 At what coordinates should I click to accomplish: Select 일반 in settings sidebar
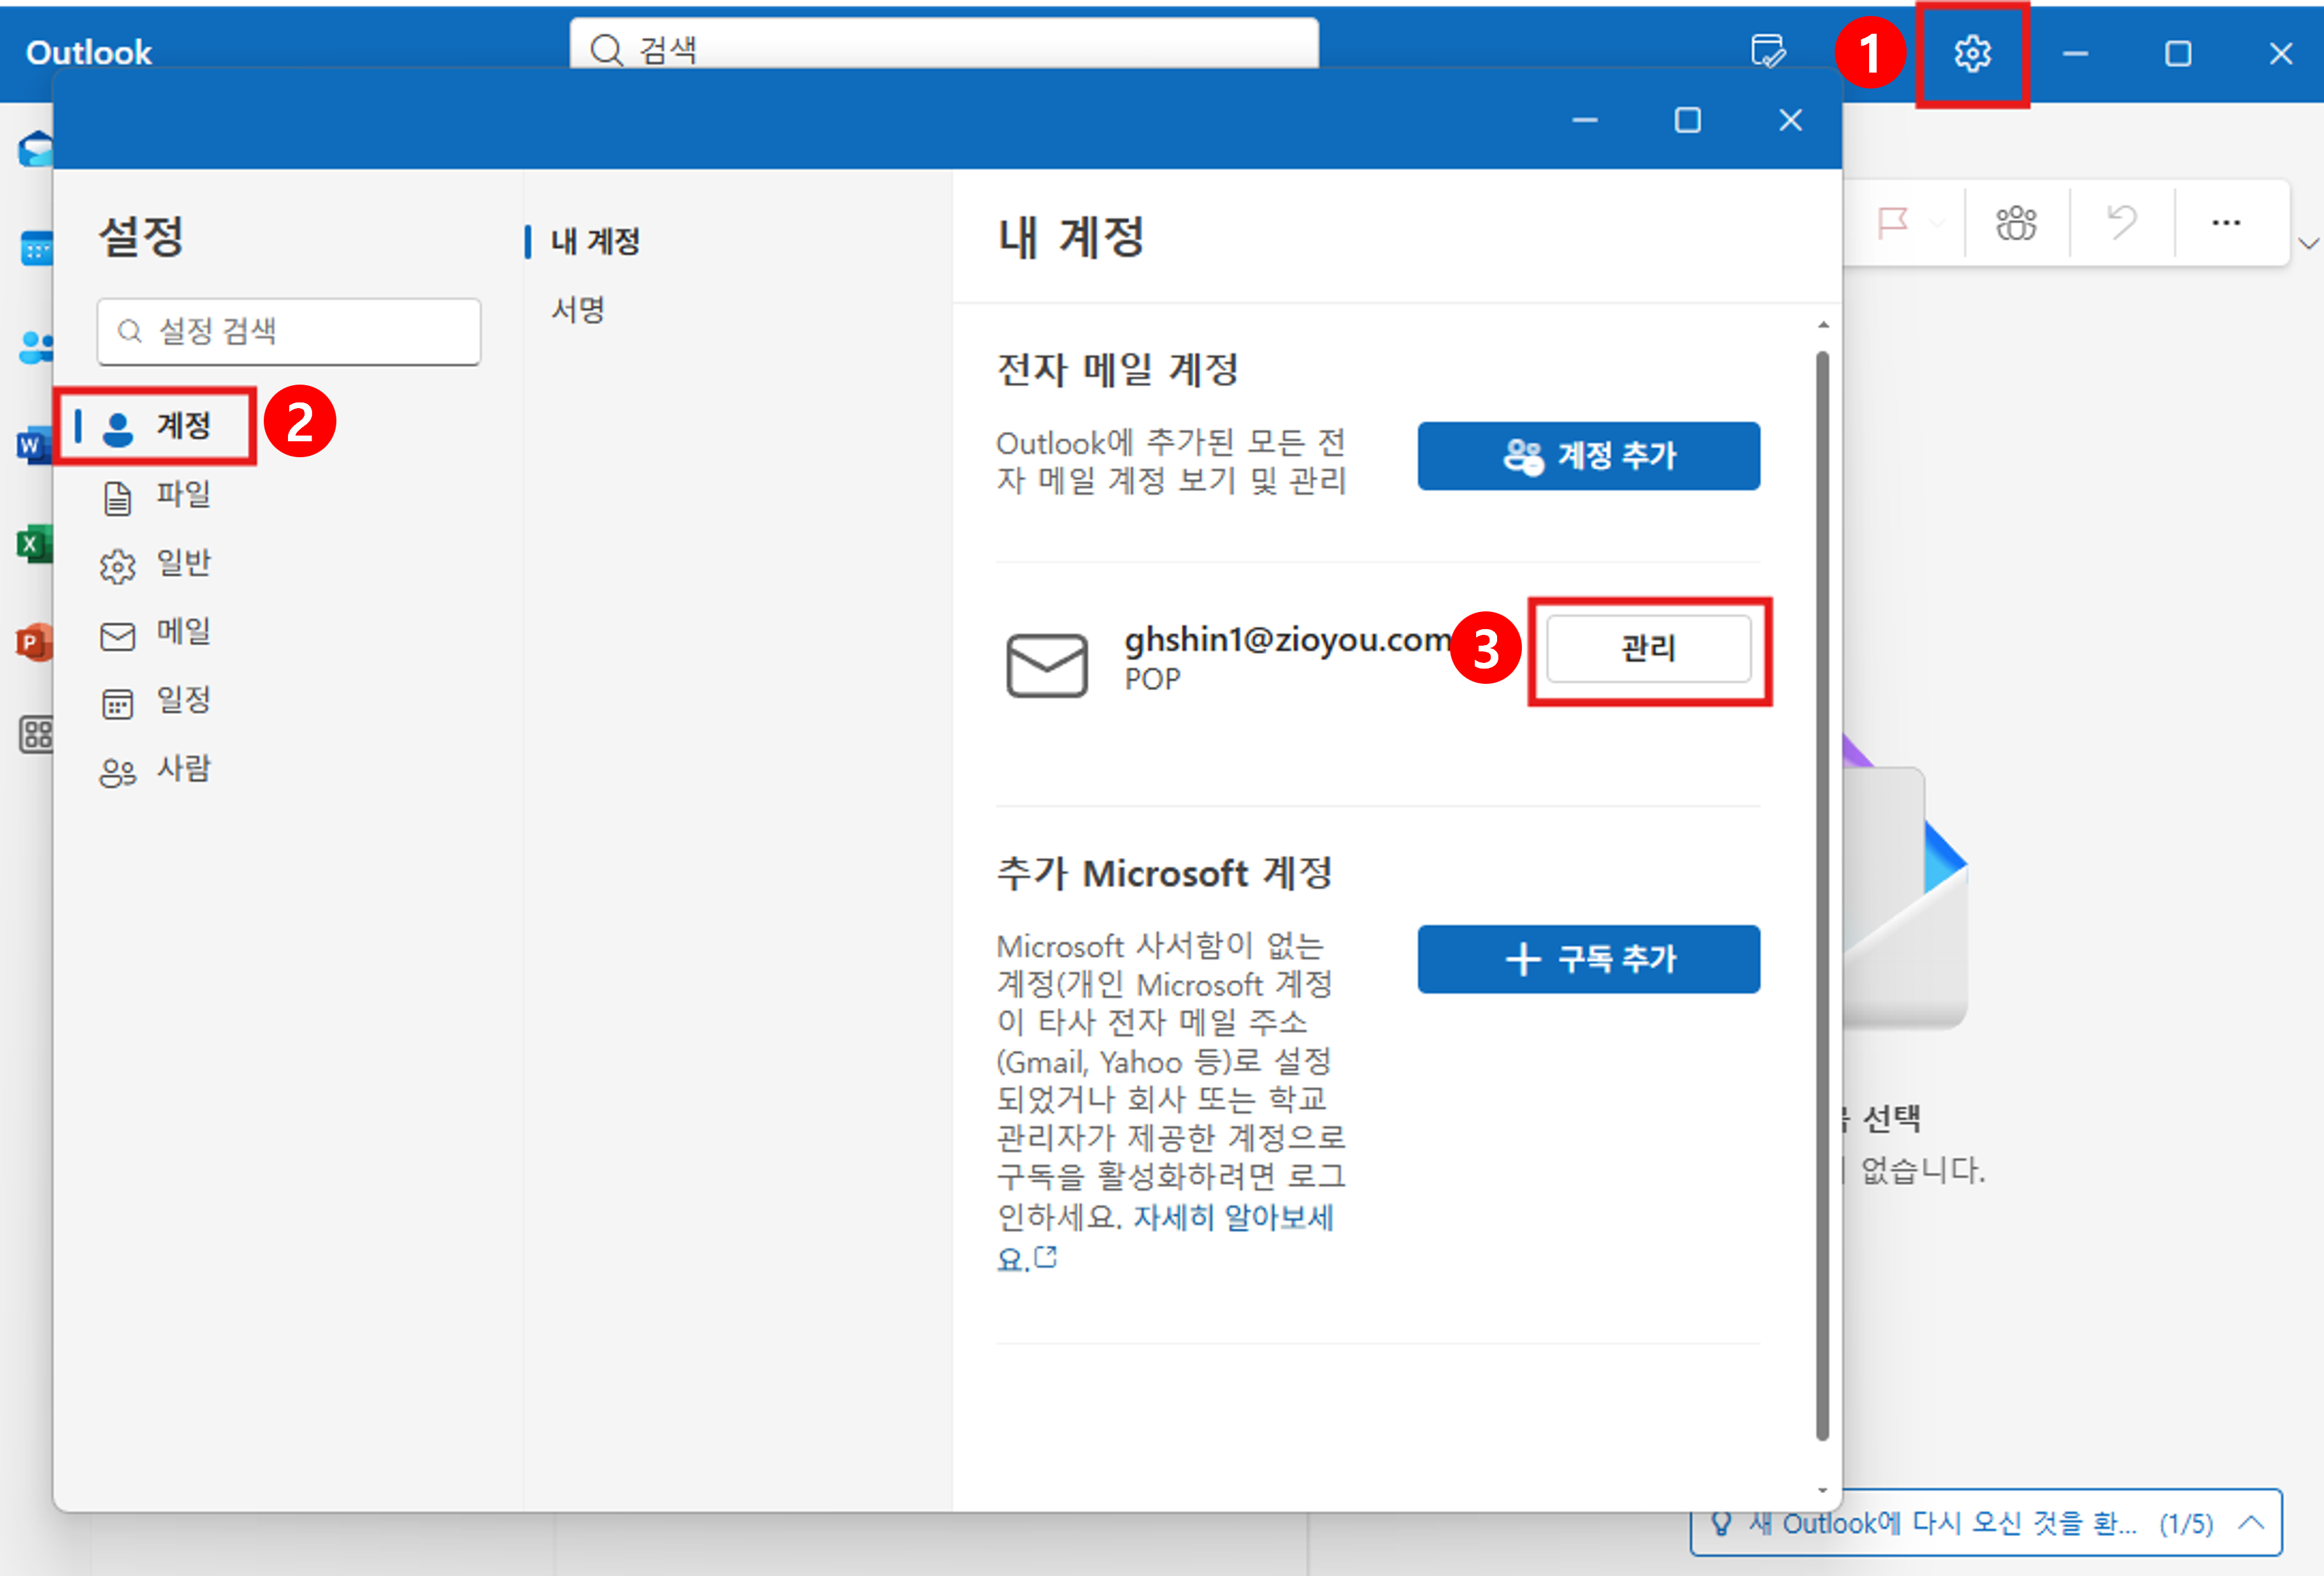coord(157,564)
